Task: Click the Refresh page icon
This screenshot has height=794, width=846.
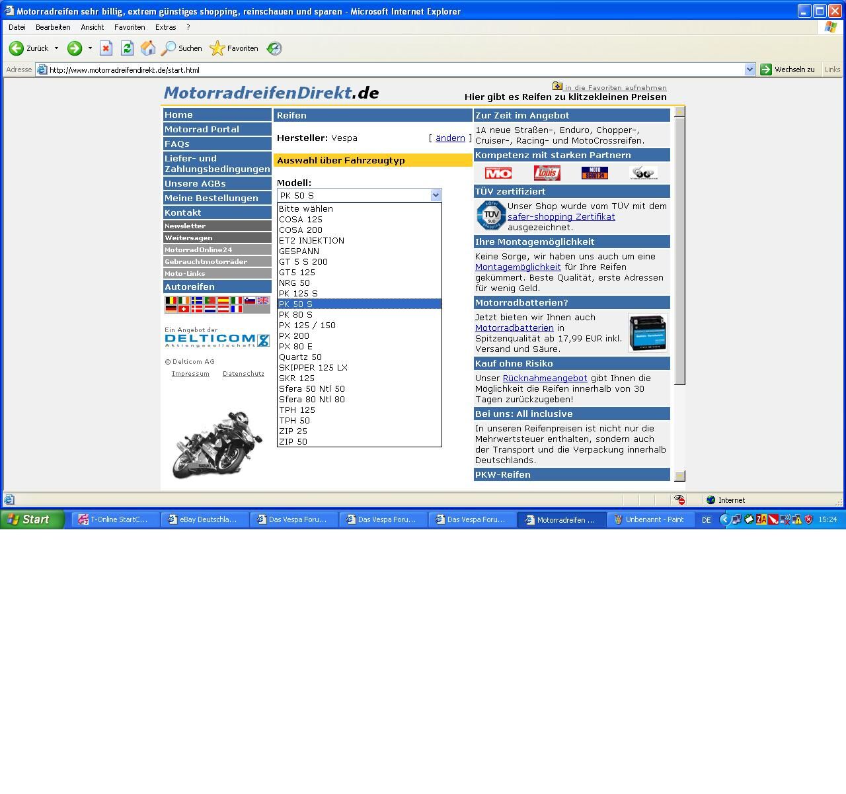Action: coord(127,48)
